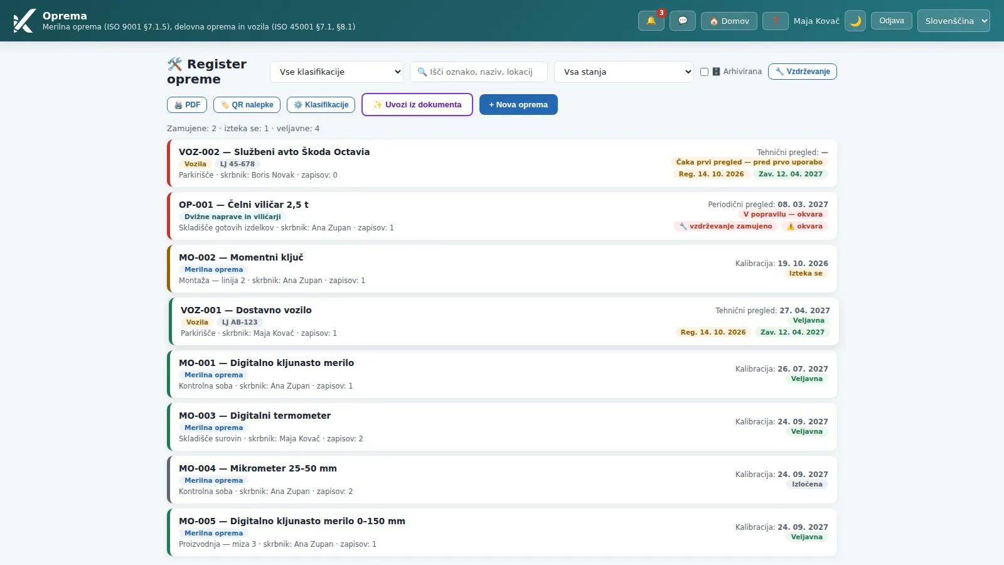Click the help question mark icon

pyautogui.click(x=776, y=21)
